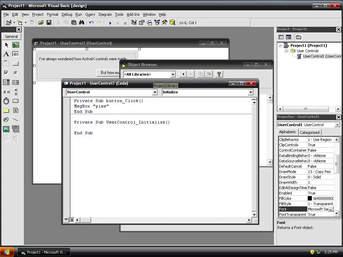Open the Properties Window toolbar icon
This screenshot has height=257, width=343.
click(142, 22)
